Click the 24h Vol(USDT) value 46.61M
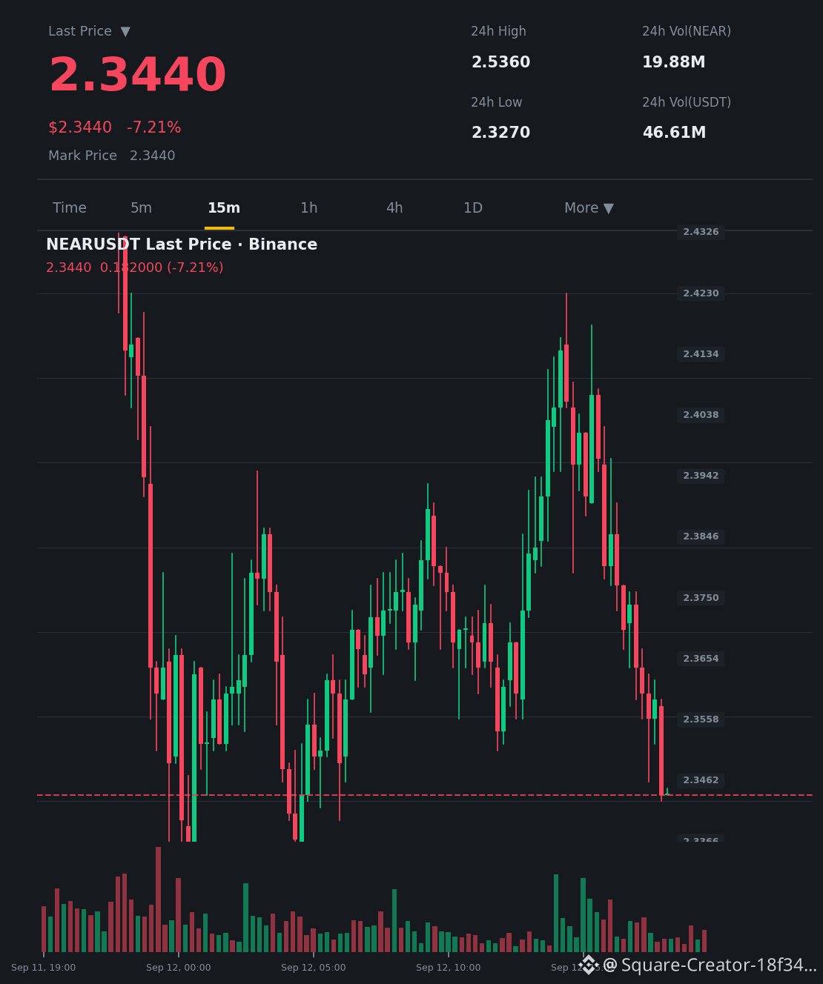 point(674,133)
